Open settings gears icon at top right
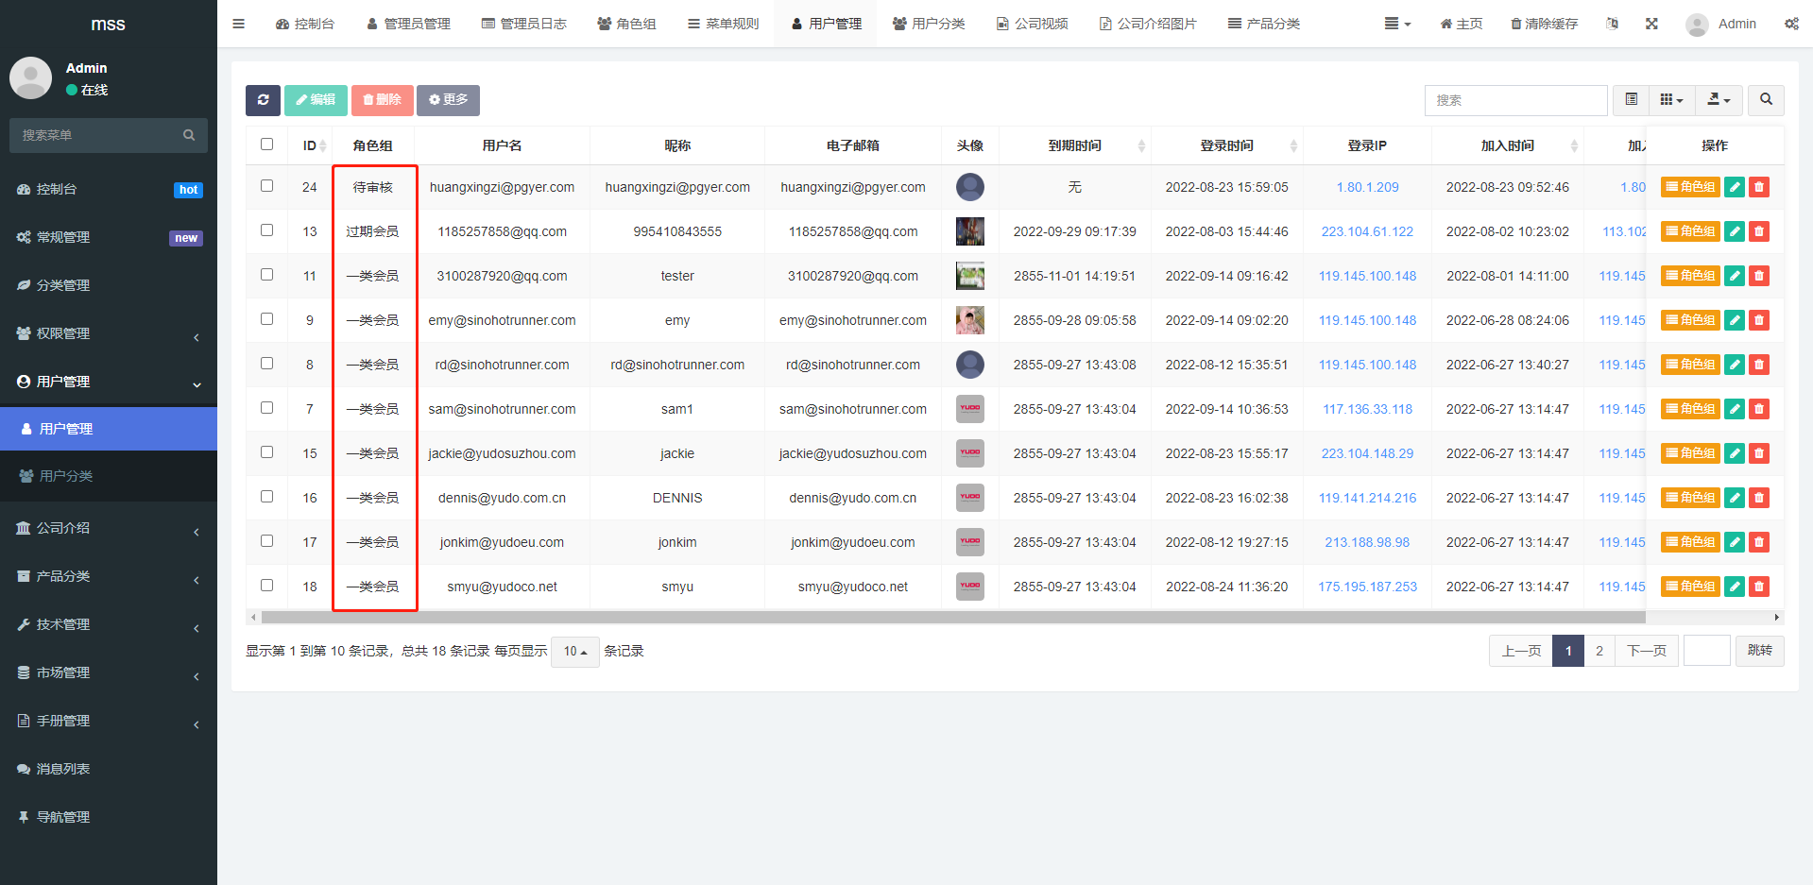Screen dimensions: 1813x885 [1790, 24]
